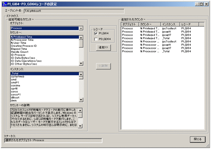This screenshot has height=149, width=211.
Task: Select 'IO Other Bytes/sec' counter
Action: 45,64
